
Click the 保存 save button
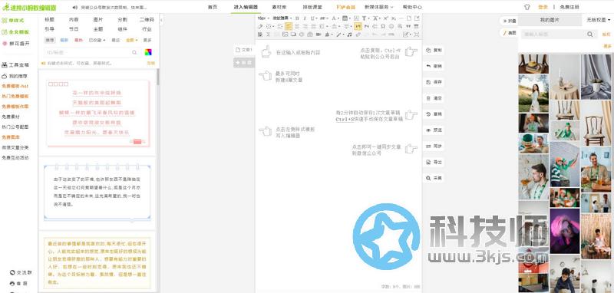(x=434, y=83)
